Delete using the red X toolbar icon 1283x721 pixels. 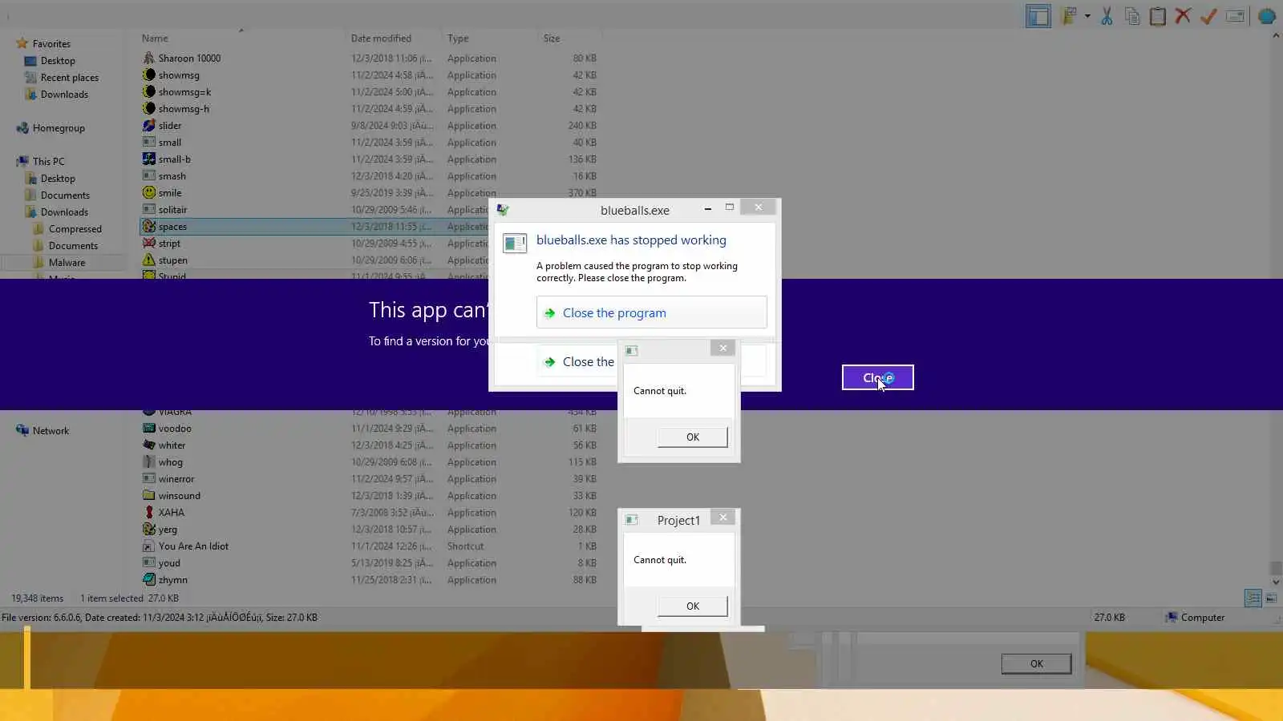pyautogui.click(x=1183, y=16)
